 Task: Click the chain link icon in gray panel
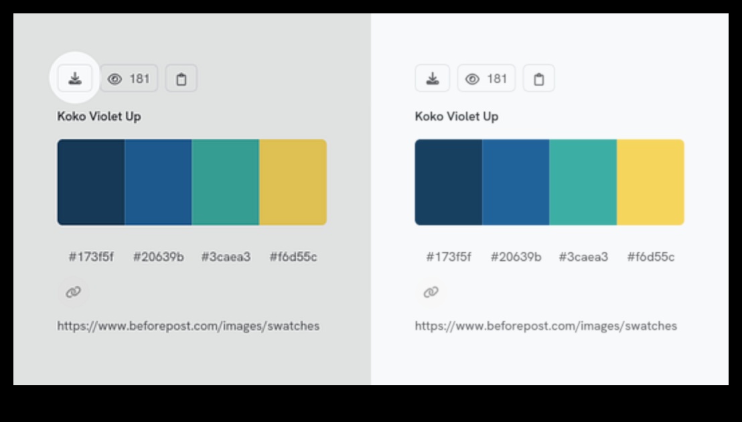point(73,292)
